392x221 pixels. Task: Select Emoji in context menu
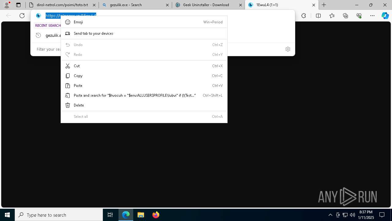point(144,22)
